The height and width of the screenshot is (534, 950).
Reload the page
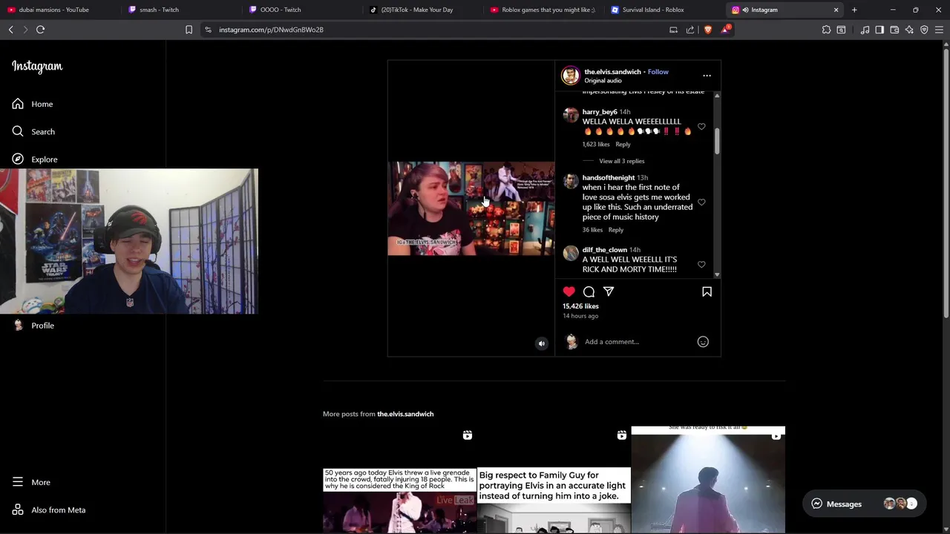click(x=41, y=30)
